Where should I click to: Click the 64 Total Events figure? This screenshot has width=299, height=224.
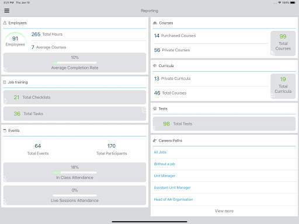[x=38, y=149]
